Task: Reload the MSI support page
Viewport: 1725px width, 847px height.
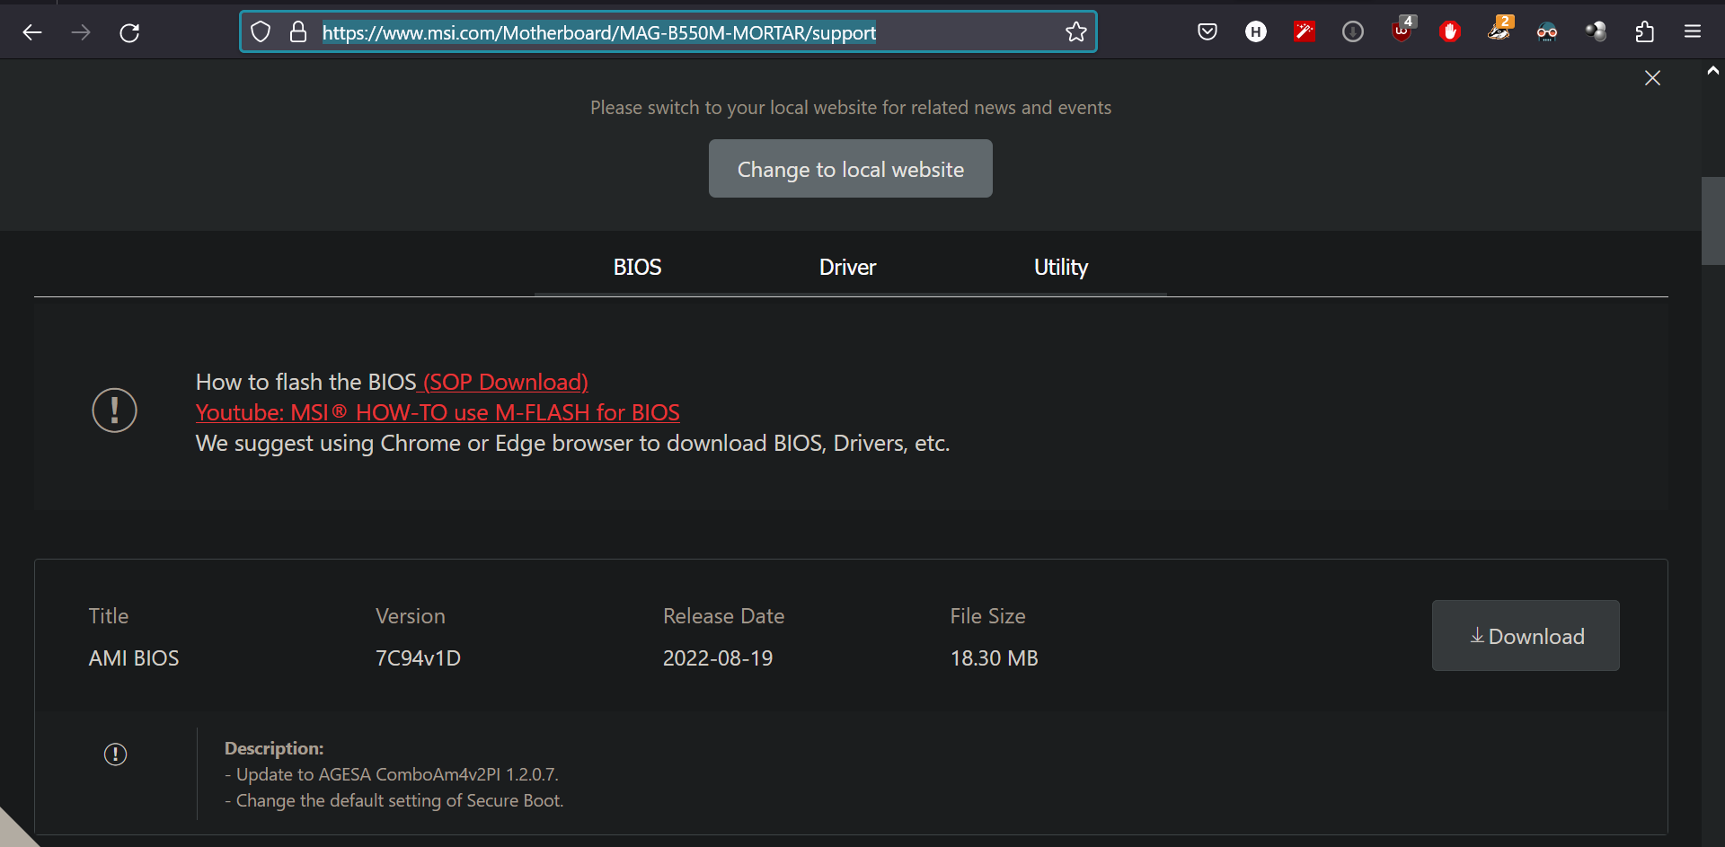Action: [129, 32]
